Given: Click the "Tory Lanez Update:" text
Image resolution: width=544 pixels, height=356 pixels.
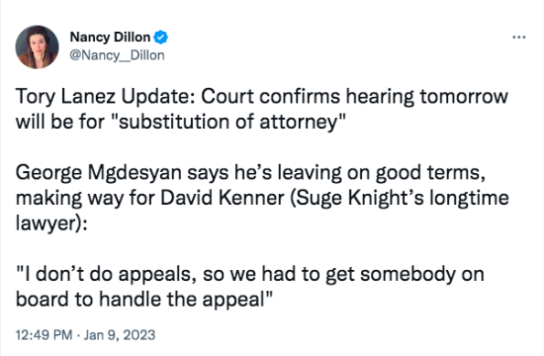Looking at the screenshot, I should [106, 96].
